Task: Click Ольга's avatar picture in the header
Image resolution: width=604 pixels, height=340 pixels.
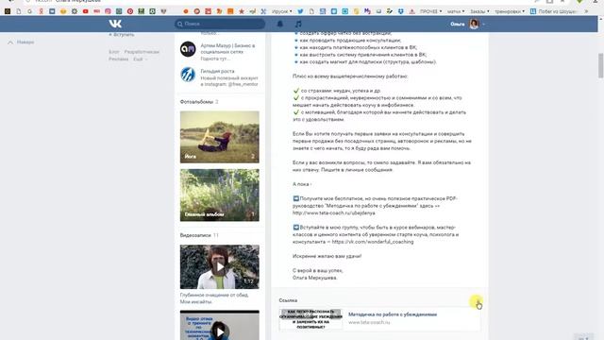Action: pyautogui.click(x=474, y=24)
